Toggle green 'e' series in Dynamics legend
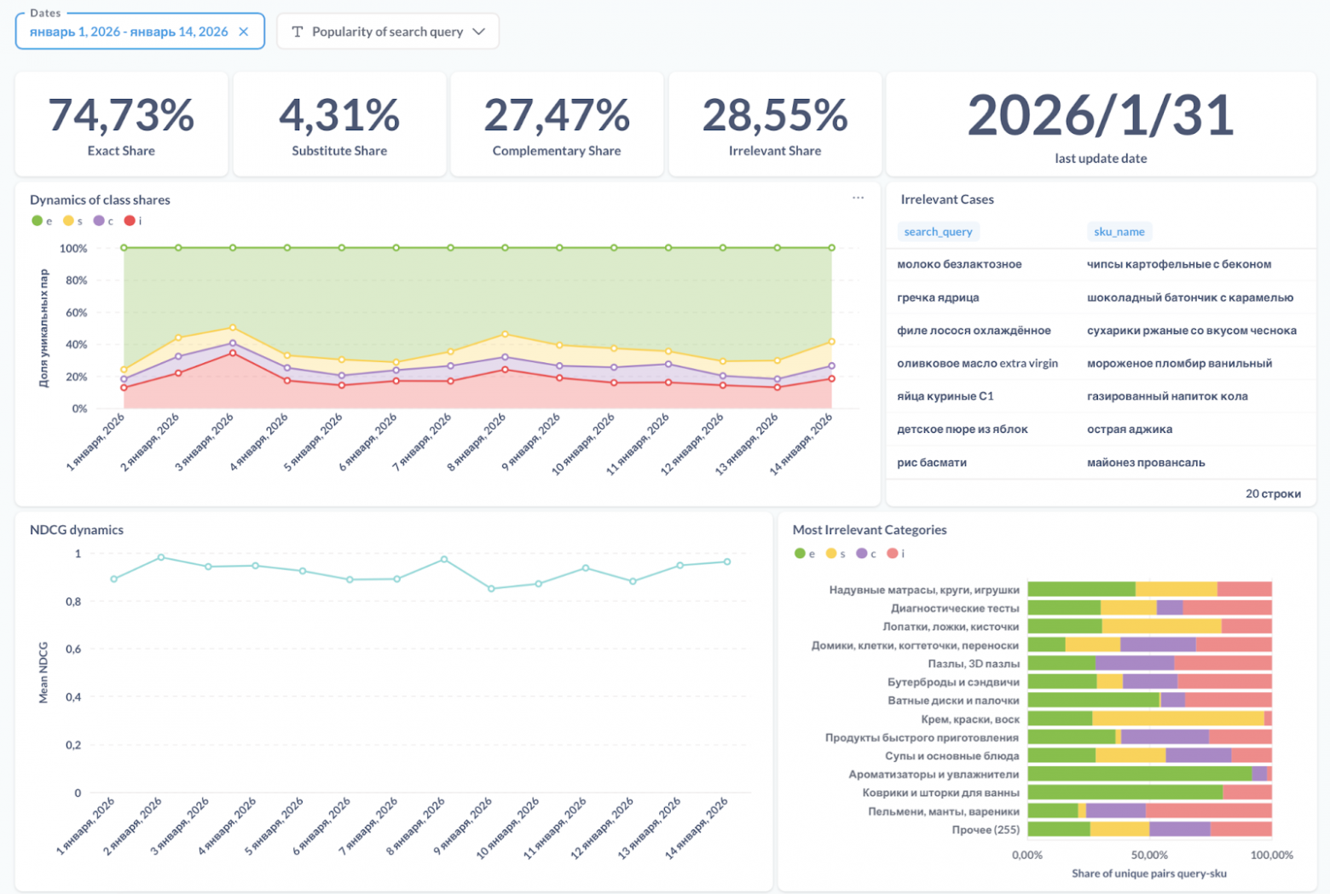Viewport: 1330px width, 894px height. (42, 221)
